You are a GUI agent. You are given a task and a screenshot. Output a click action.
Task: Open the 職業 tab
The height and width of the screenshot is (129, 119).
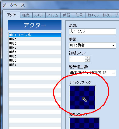click(x=26, y=15)
